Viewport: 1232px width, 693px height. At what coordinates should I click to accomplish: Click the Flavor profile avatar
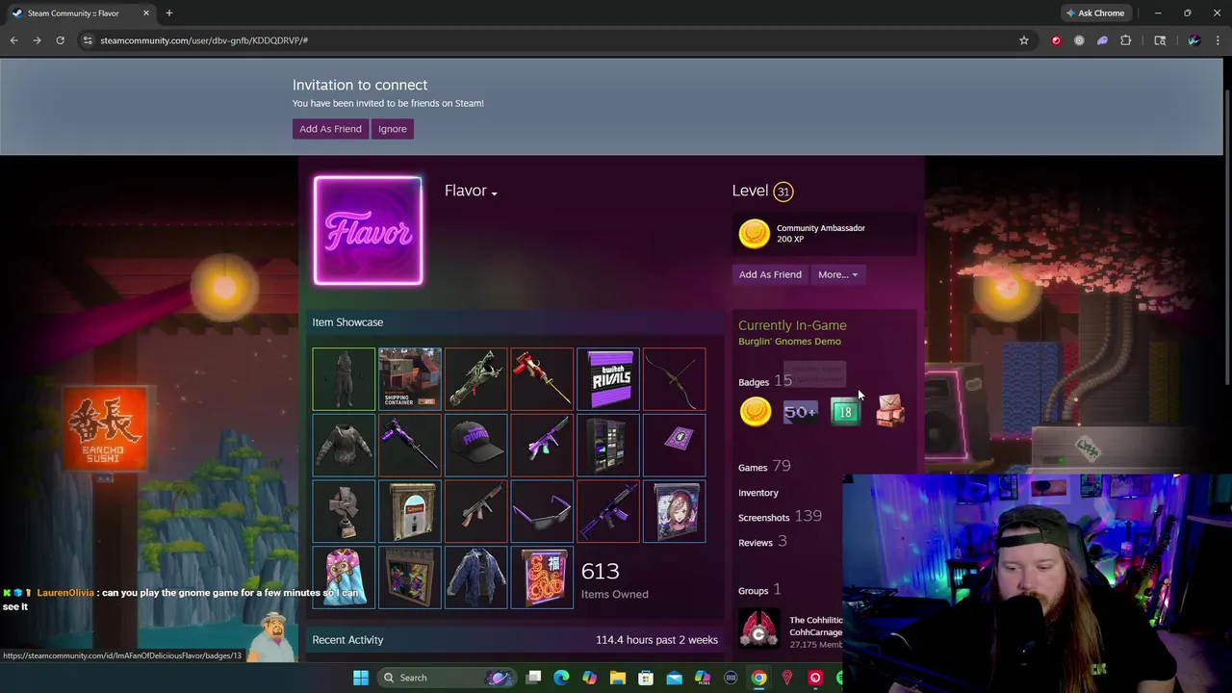pyautogui.click(x=368, y=231)
